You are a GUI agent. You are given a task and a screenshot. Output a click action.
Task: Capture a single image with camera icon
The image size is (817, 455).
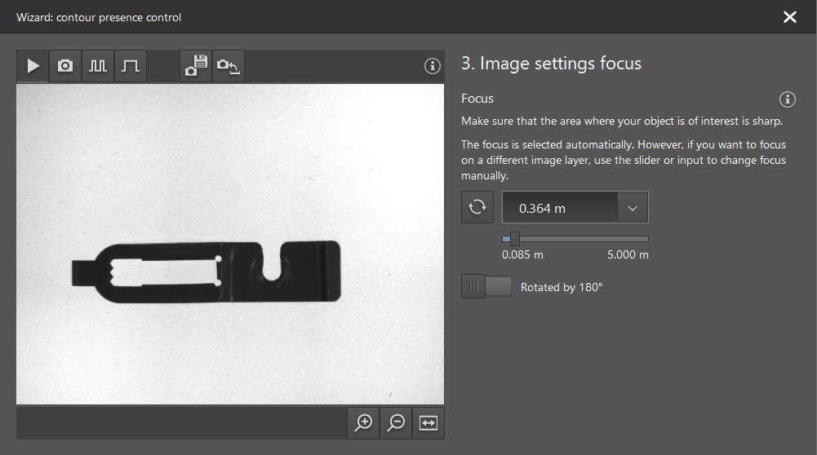point(65,66)
